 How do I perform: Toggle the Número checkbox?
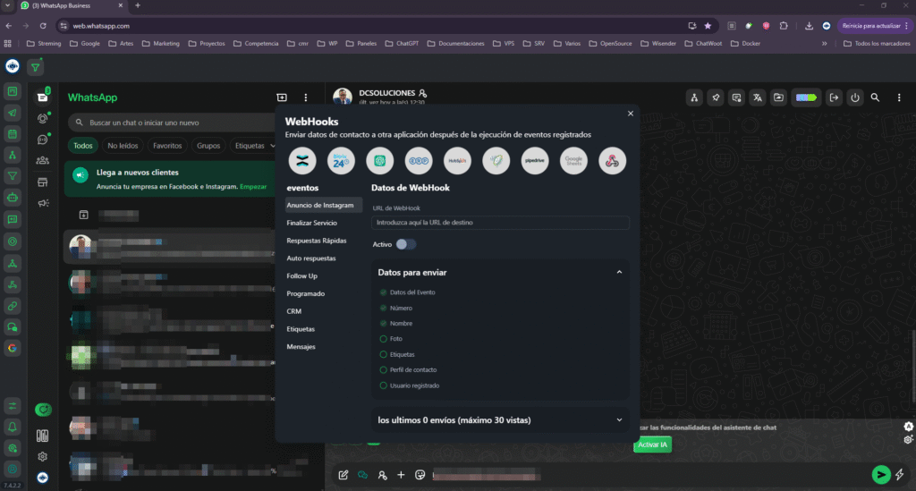383,308
